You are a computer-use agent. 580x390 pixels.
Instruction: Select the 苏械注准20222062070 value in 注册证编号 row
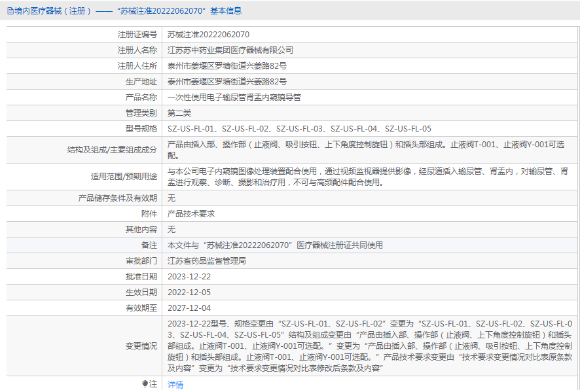208,35
